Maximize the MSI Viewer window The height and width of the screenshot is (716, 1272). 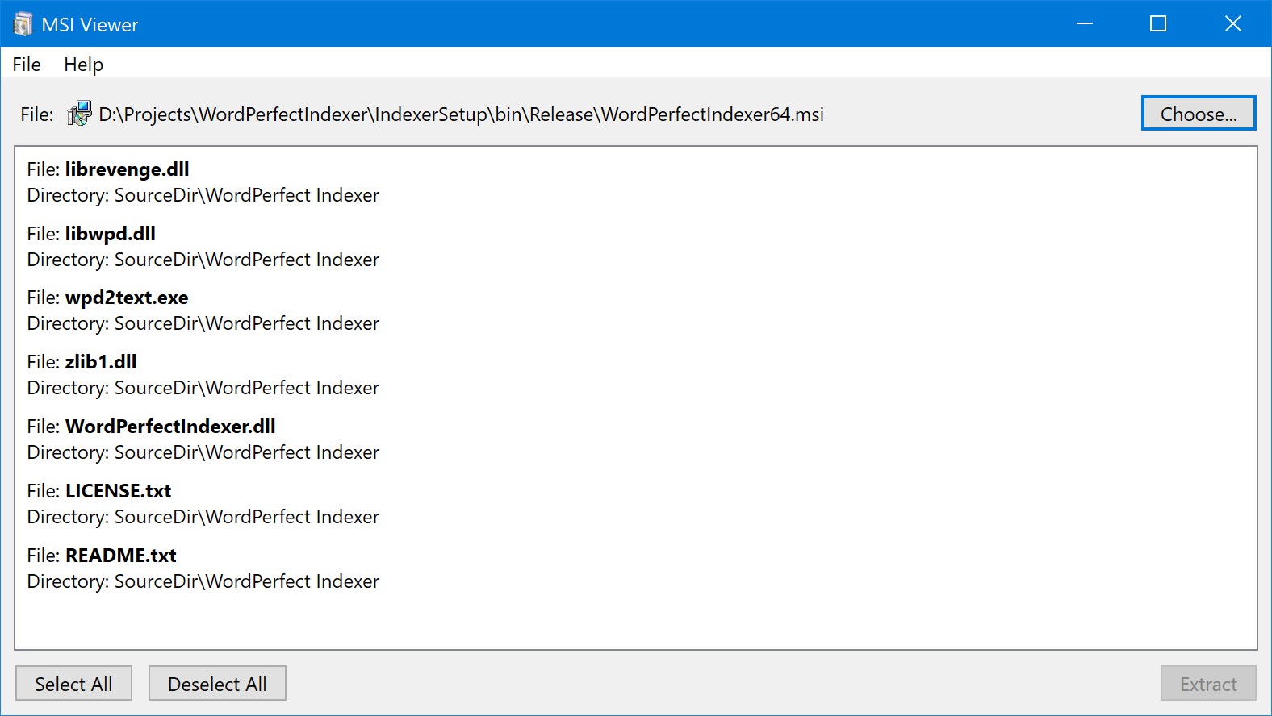[x=1158, y=23]
